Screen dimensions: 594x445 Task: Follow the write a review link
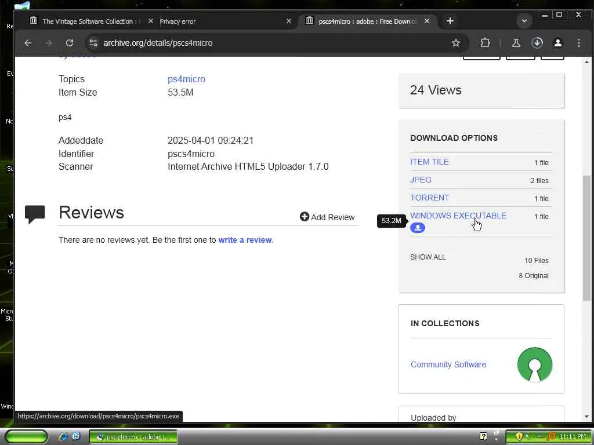click(245, 240)
